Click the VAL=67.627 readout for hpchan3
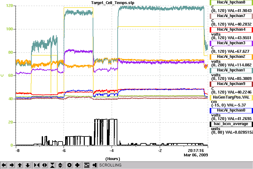Screen dimensions: 253x169 (238, 51)
